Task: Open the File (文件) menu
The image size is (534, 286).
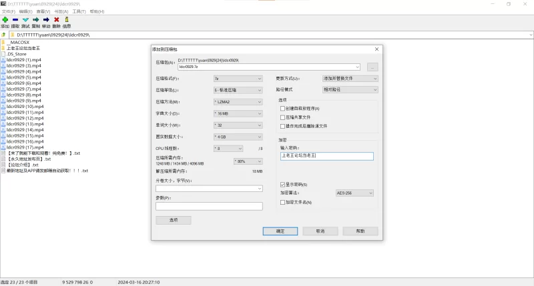Action: (x=9, y=11)
